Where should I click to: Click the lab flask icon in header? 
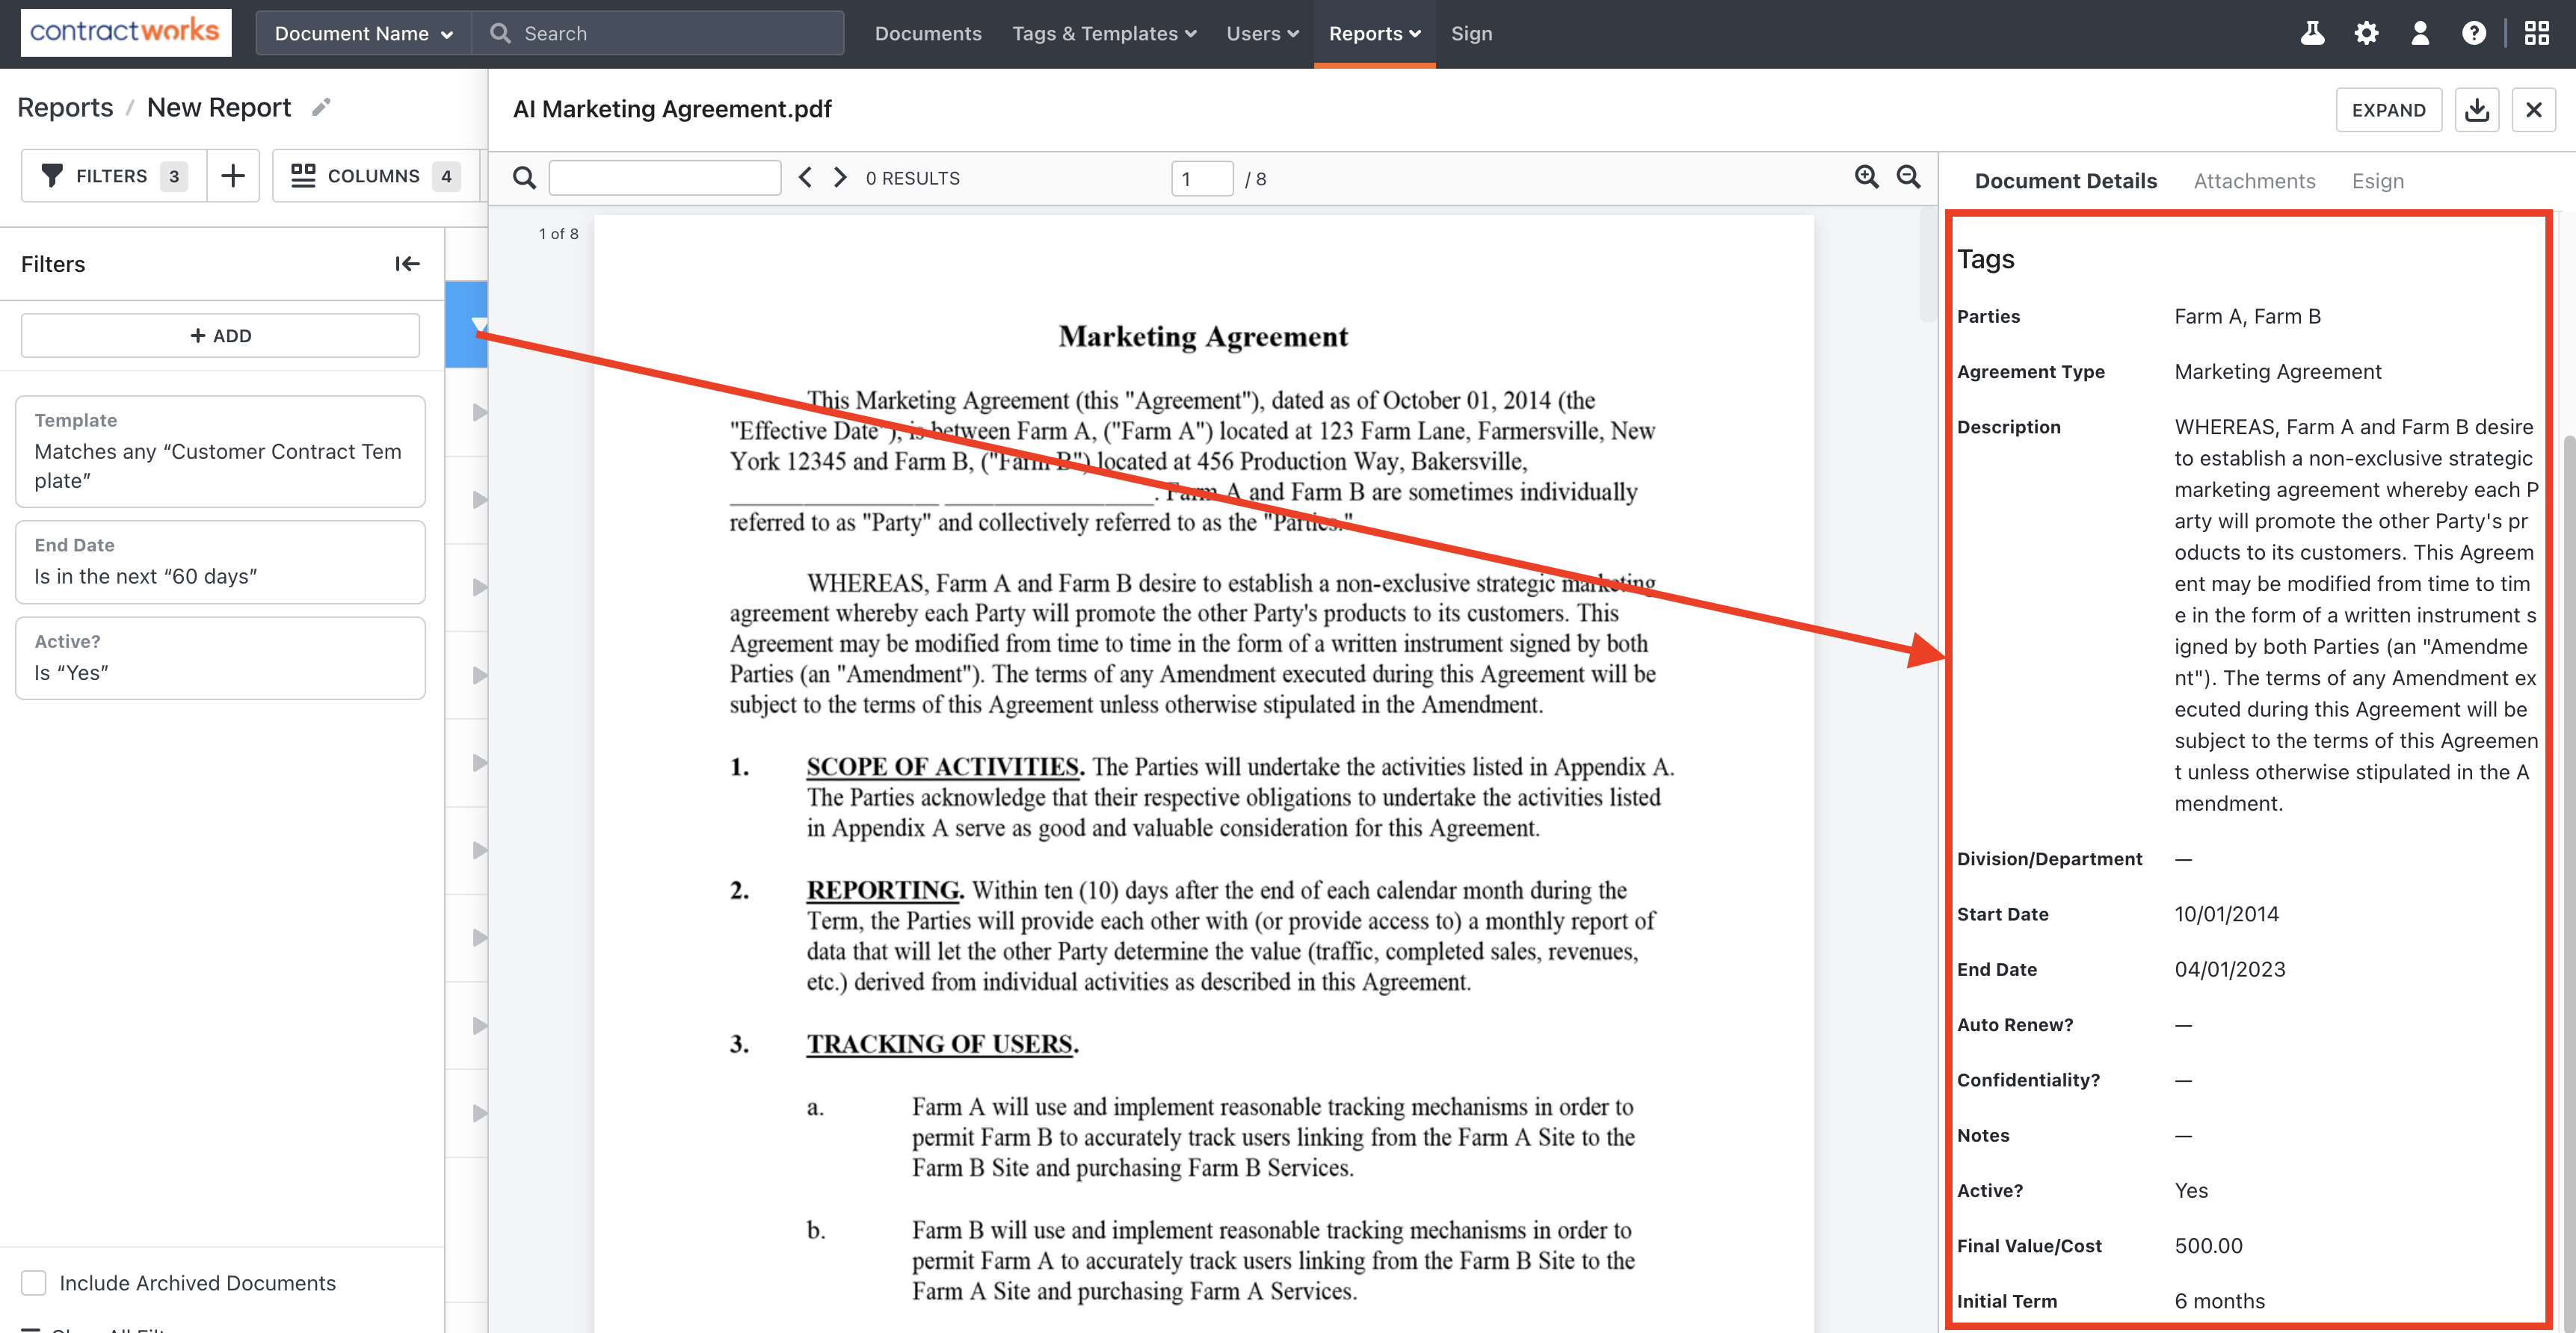click(x=2312, y=33)
